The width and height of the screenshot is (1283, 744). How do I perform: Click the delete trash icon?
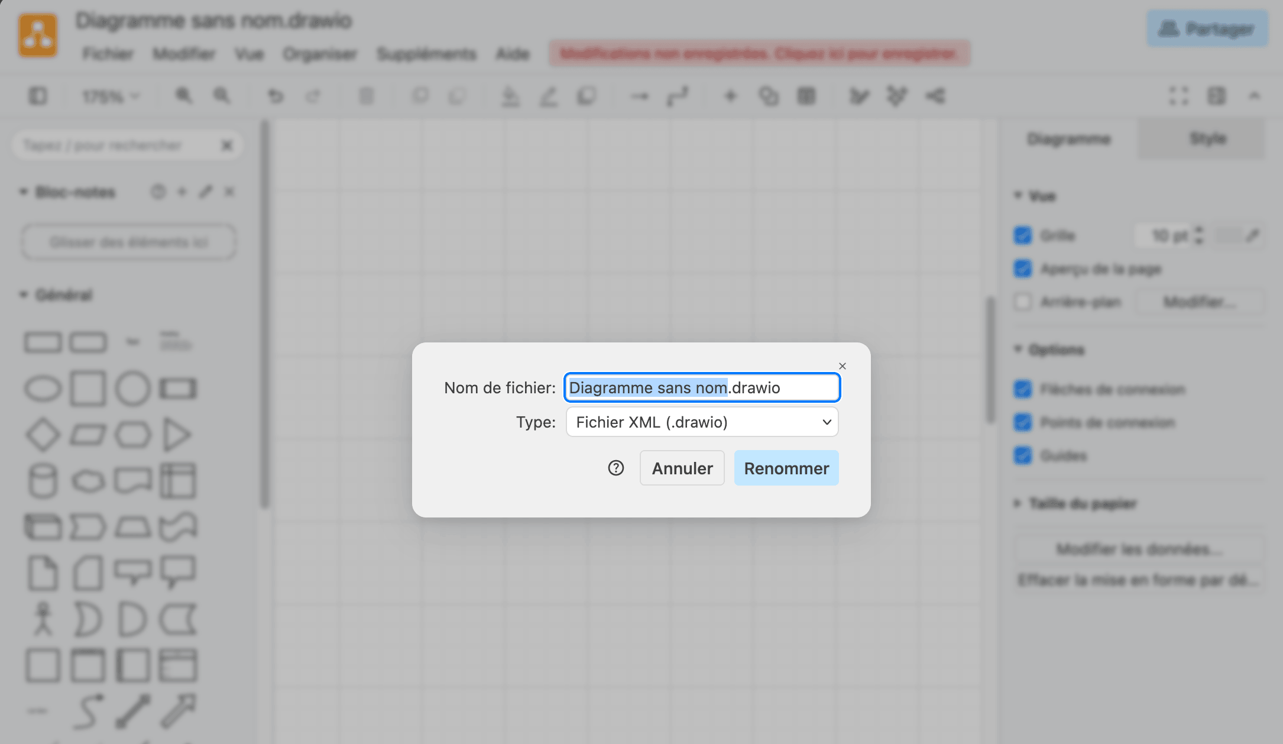(367, 96)
